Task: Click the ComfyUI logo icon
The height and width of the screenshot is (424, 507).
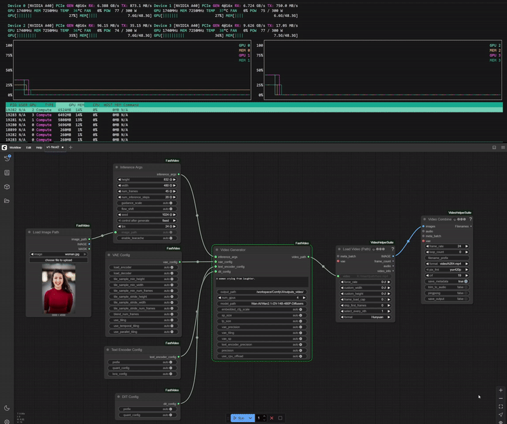Action: (x=4, y=147)
